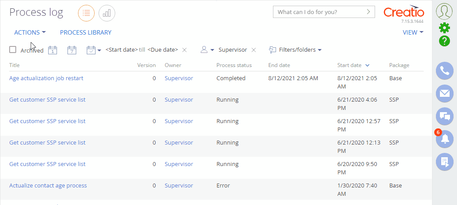Sort by Title column header
Screen dimensions: 457x205
(x=14, y=65)
